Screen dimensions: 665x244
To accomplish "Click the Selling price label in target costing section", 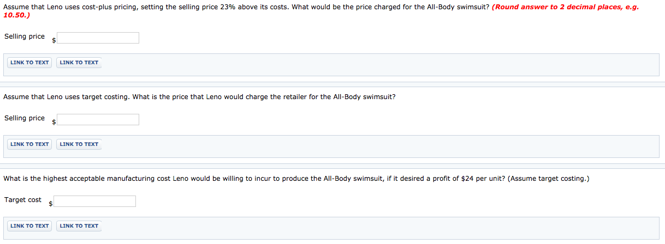I will click(x=25, y=118).
